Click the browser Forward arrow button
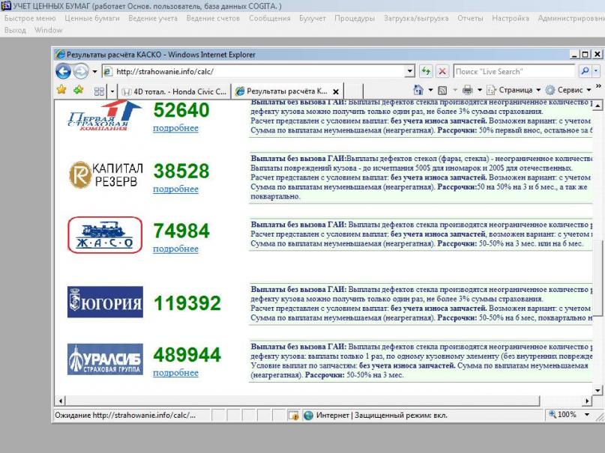 (x=81, y=71)
